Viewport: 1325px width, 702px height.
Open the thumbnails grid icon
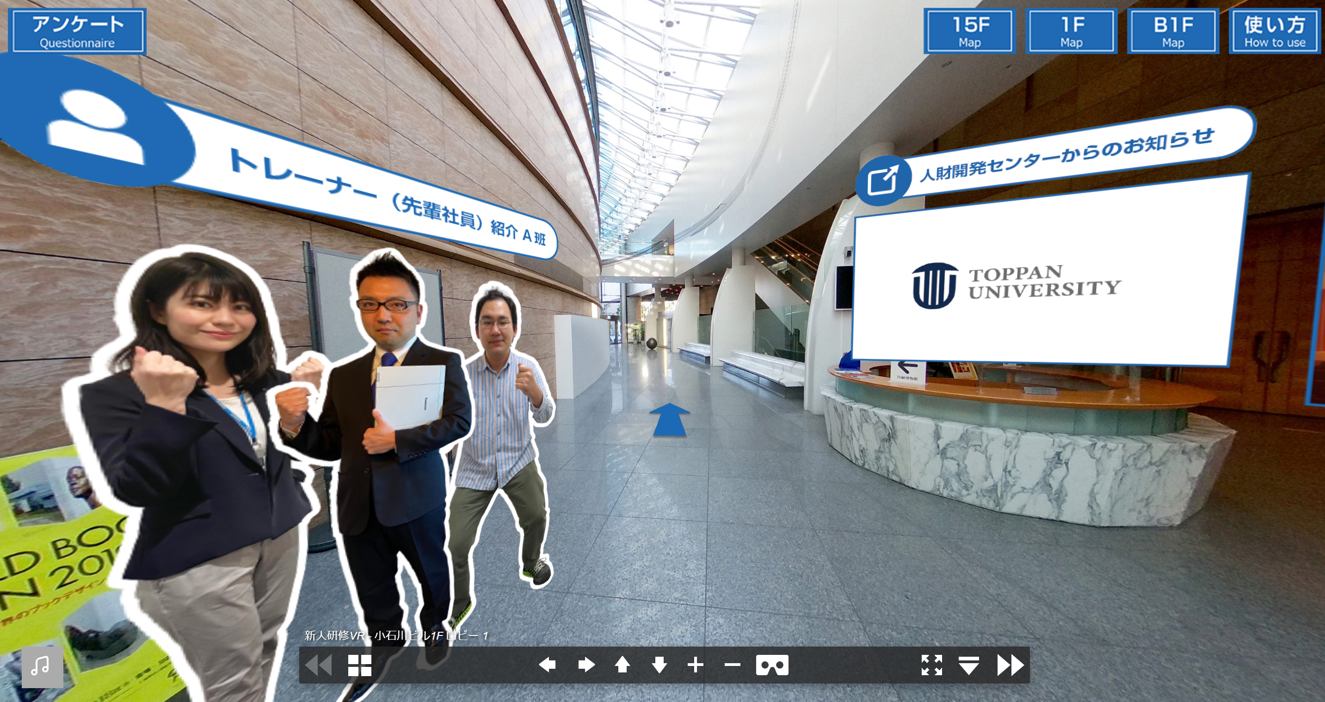pos(359,665)
